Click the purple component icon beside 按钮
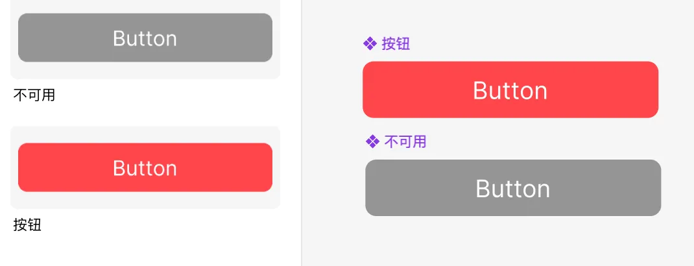Viewport: 694px width, 266px height. tap(370, 43)
